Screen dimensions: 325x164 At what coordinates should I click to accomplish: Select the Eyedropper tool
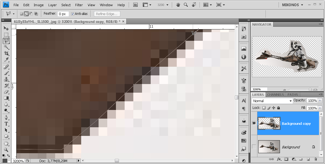click(6, 60)
